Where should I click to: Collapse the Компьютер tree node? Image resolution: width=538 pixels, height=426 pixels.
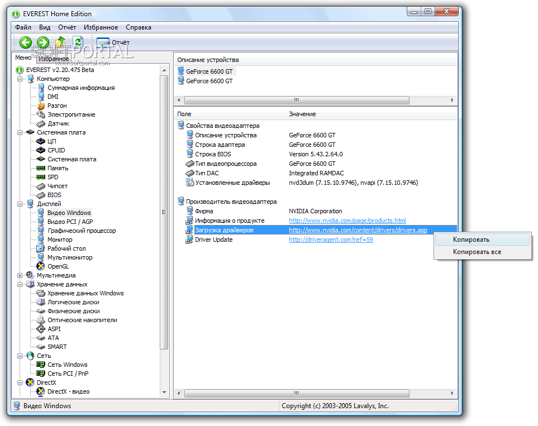point(20,79)
